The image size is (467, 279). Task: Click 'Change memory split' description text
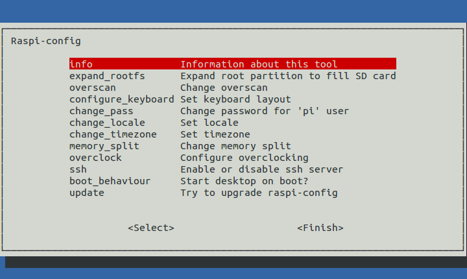235,146
